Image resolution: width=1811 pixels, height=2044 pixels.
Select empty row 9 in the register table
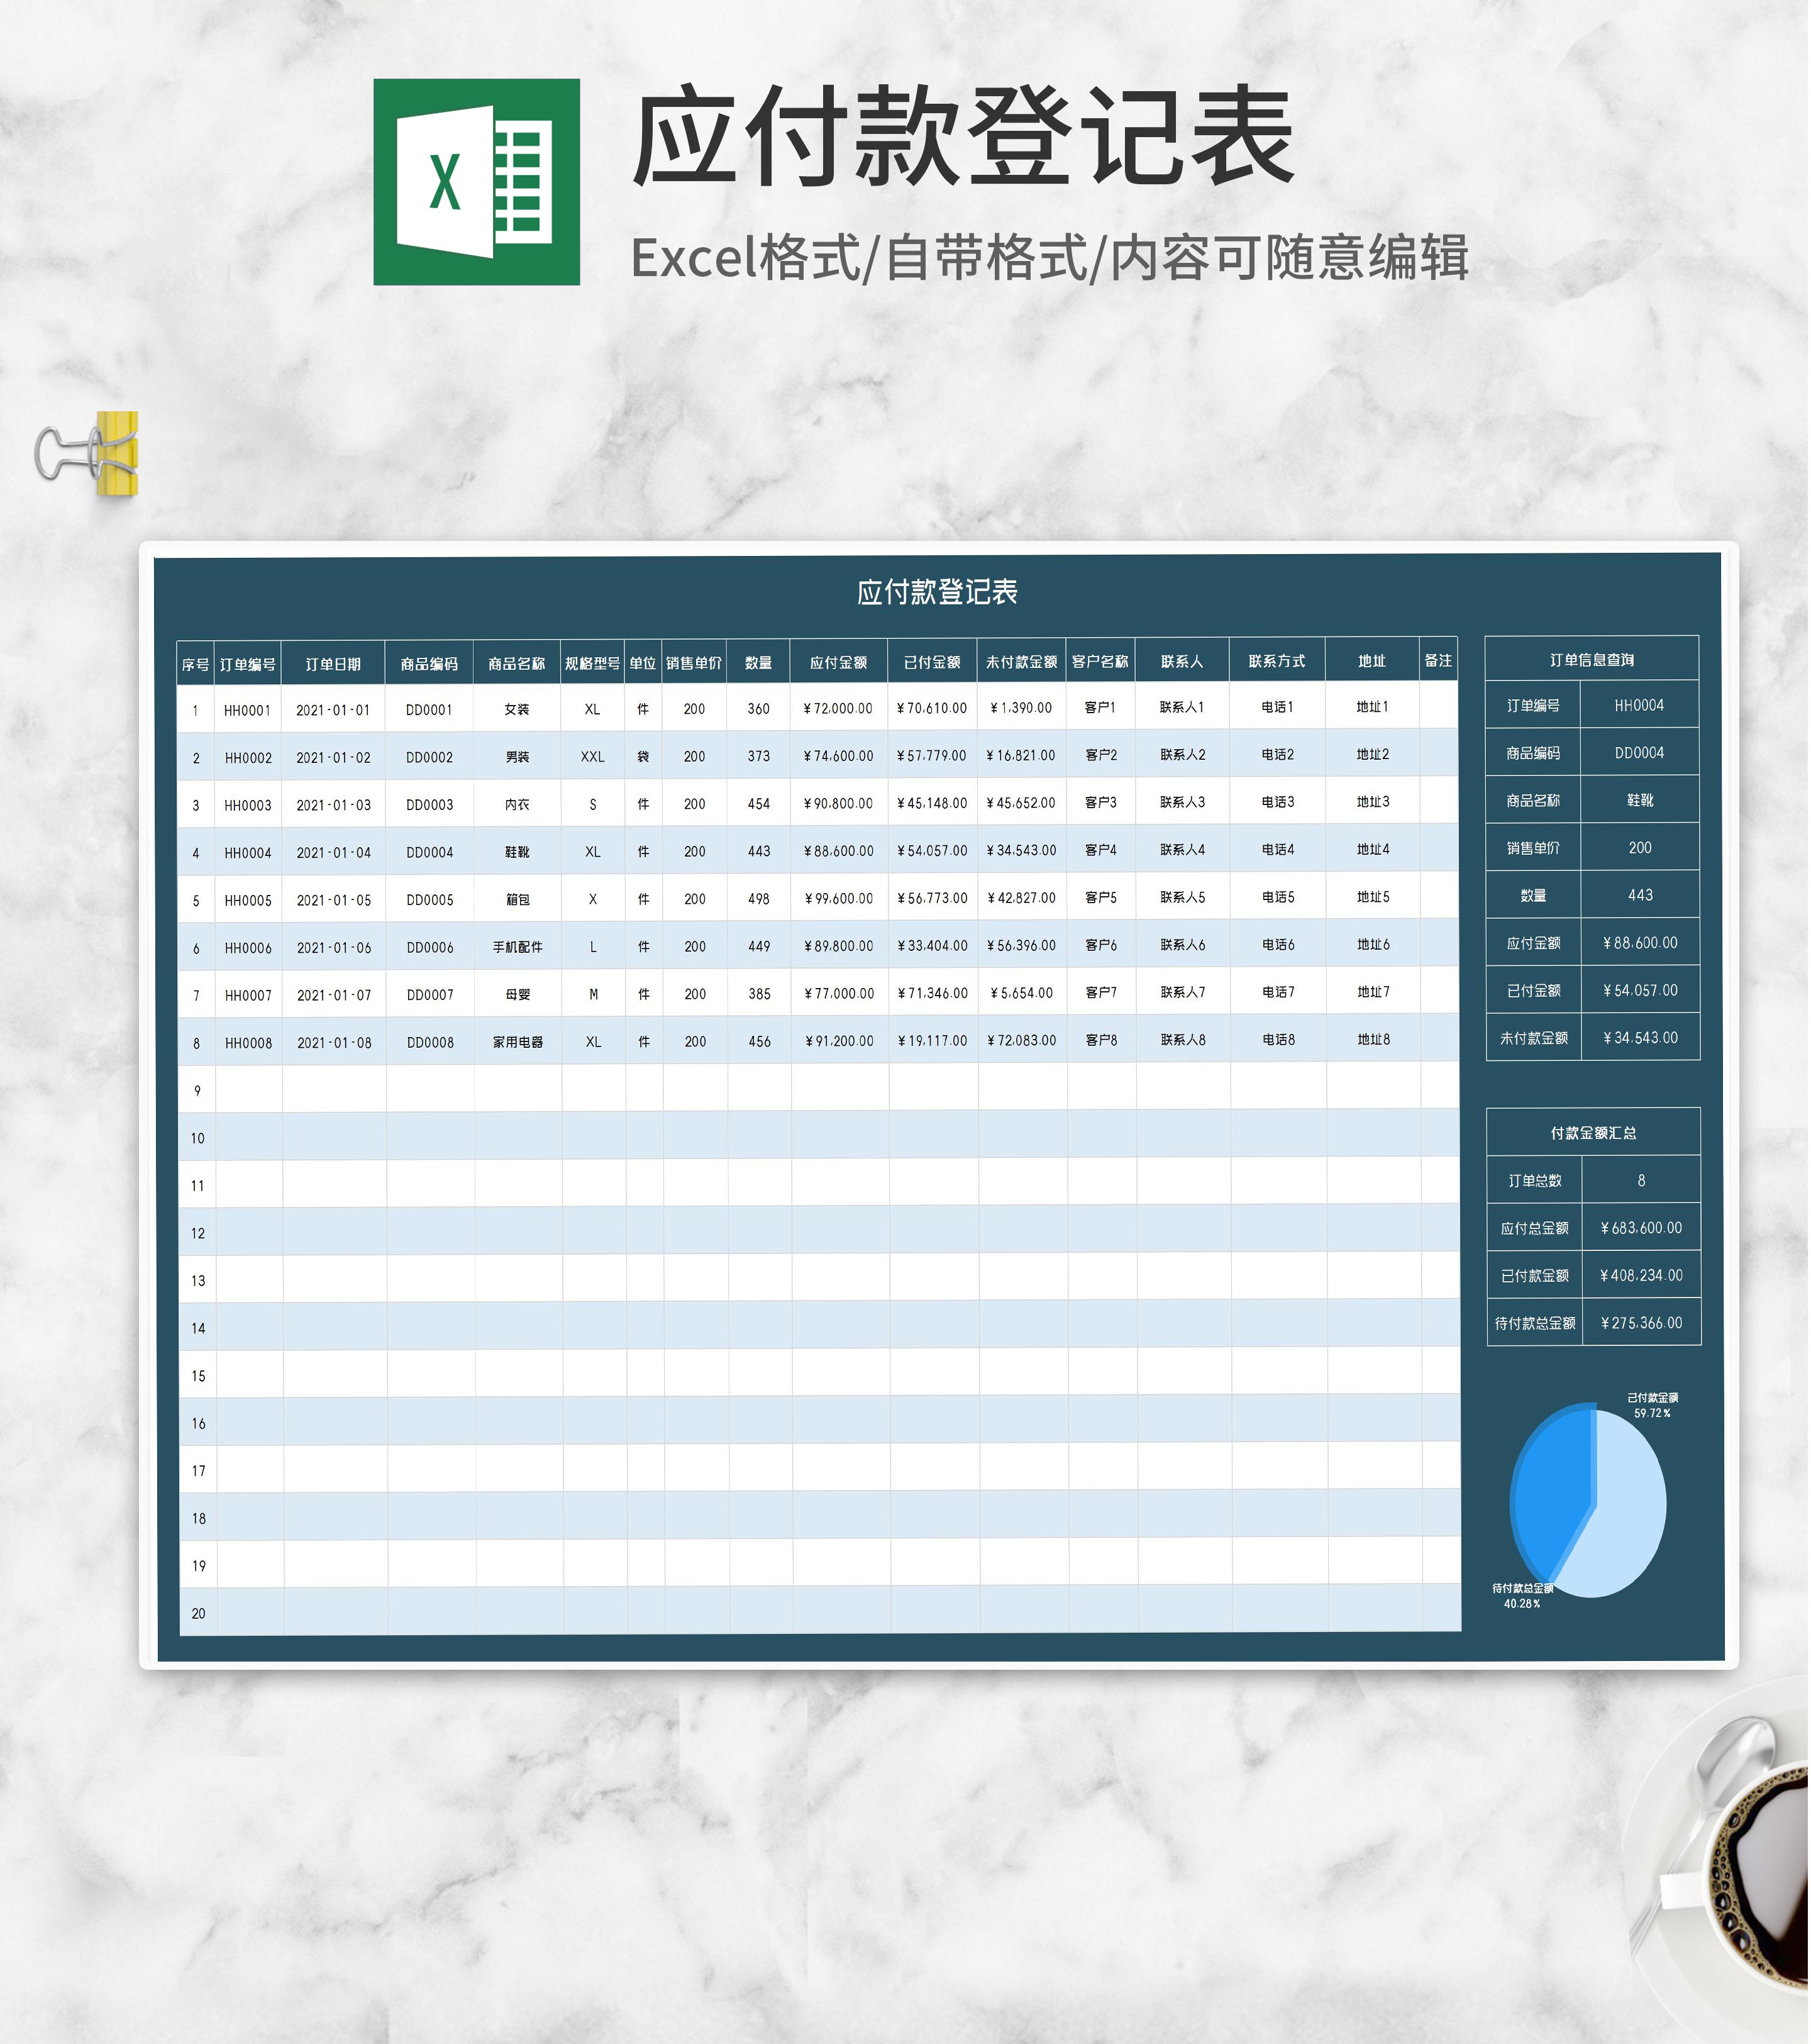tap(700, 1090)
